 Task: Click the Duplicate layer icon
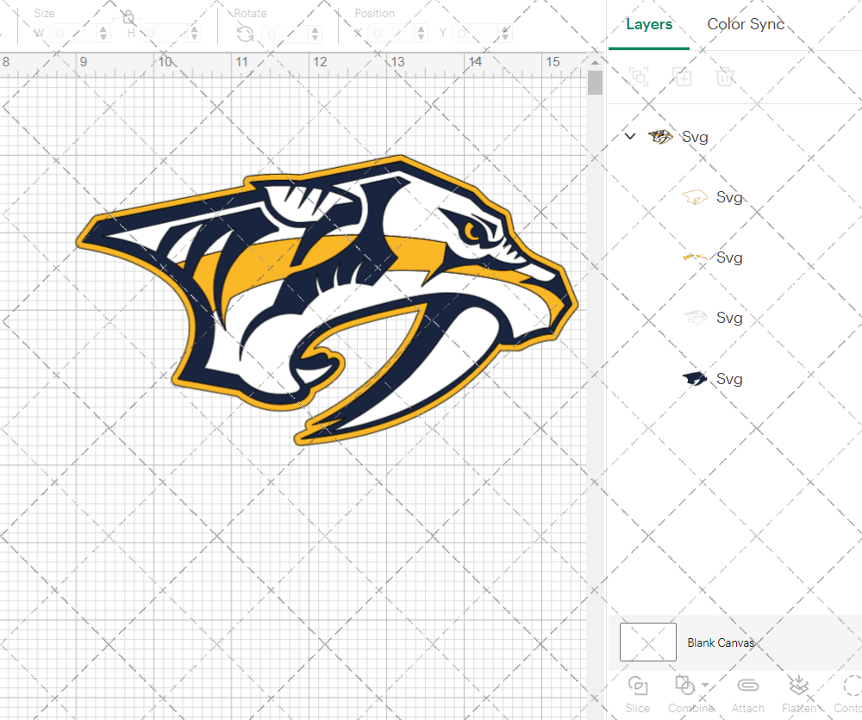click(682, 78)
